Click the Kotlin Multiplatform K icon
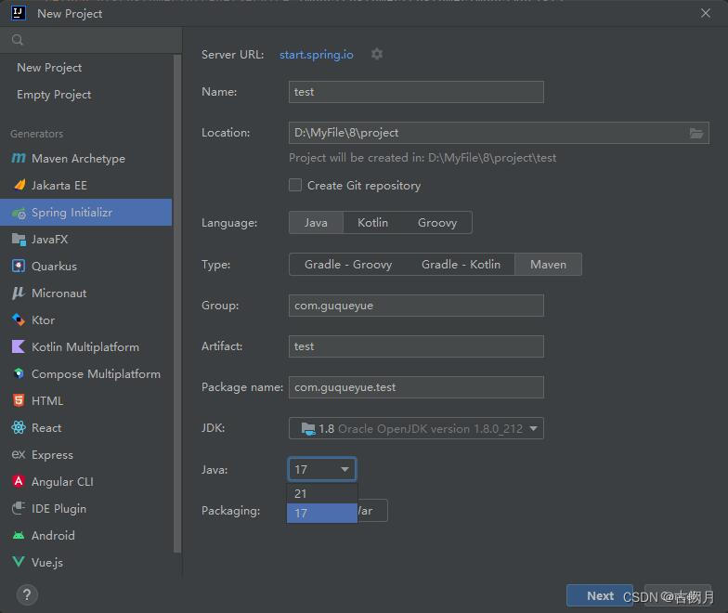The width and height of the screenshot is (728, 613). [x=19, y=346]
